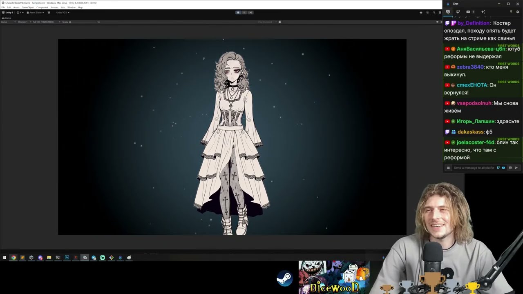Click username joelacoster-f4d in chat

(x=476, y=143)
